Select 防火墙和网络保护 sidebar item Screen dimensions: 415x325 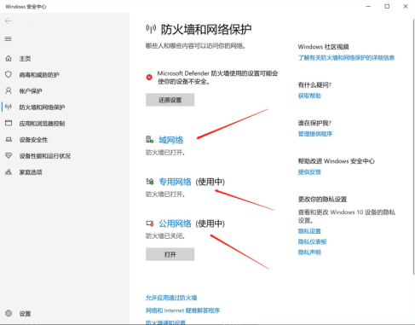coord(42,107)
